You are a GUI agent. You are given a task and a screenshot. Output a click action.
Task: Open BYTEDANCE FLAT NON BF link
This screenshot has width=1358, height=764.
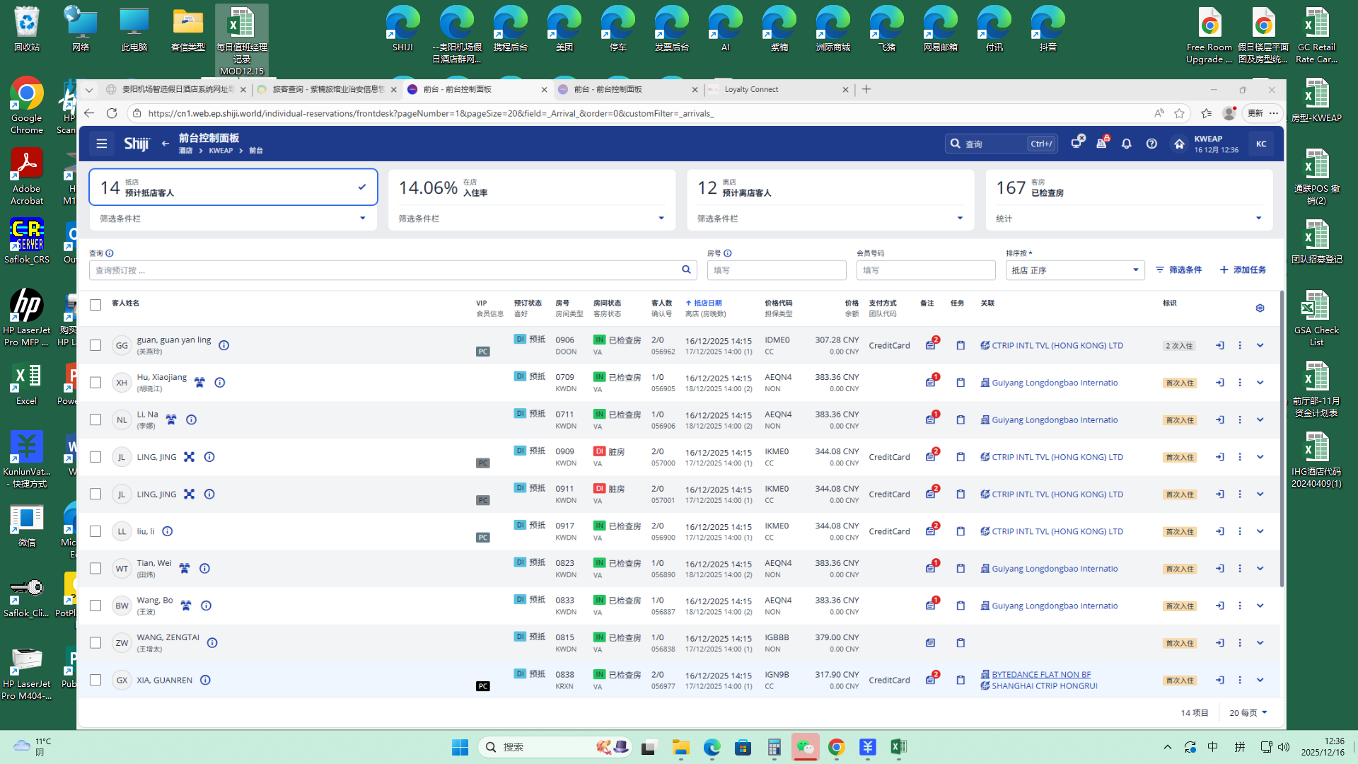pos(1041,675)
